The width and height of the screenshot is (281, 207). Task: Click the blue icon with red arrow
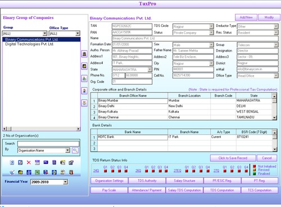click(46, 172)
